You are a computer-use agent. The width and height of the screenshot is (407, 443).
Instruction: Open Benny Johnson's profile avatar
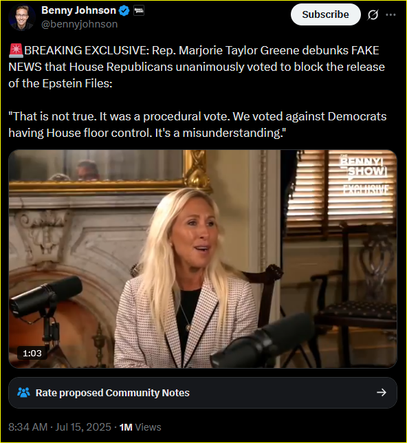(22, 17)
